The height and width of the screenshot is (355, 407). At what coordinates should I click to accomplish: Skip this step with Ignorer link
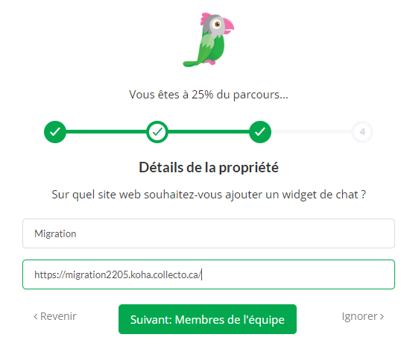pos(363,316)
